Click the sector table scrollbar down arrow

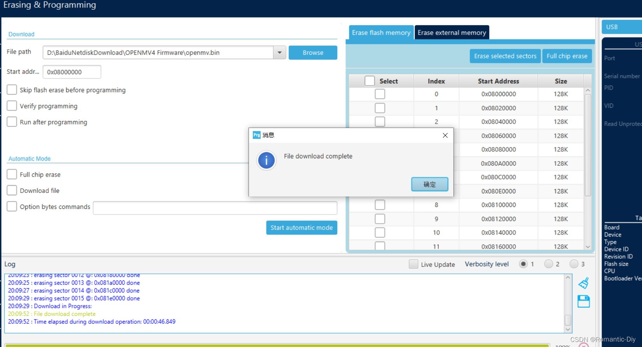[588, 247]
